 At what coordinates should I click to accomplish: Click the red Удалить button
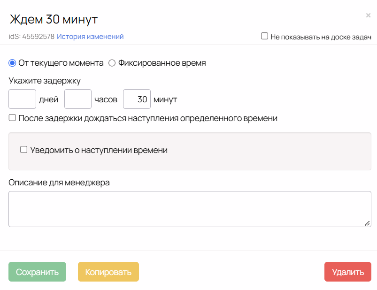tap(348, 272)
